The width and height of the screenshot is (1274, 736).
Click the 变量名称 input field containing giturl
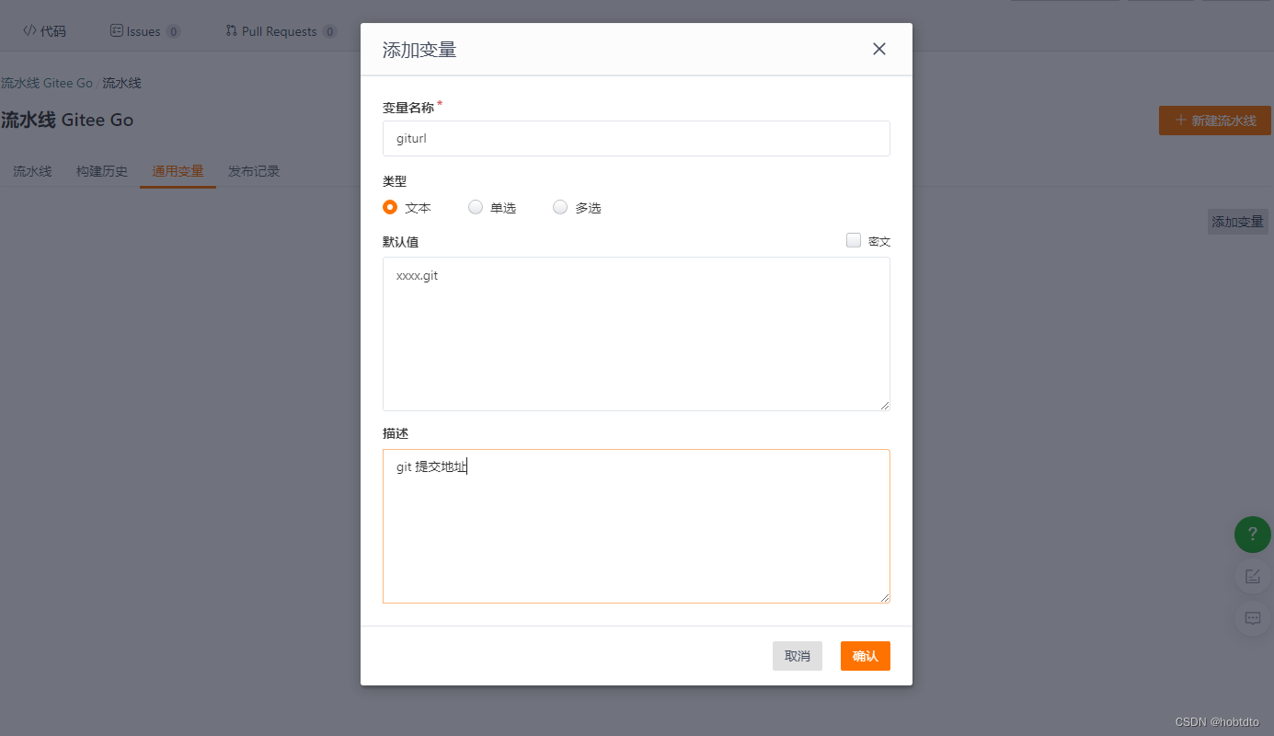pyautogui.click(x=637, y=138)
